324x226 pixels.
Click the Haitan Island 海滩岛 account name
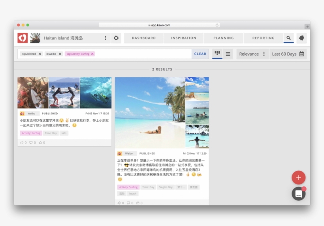63,38
